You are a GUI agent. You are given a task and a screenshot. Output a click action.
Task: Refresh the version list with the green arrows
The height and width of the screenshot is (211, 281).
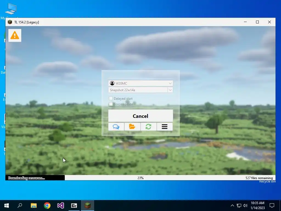pyautogui.click(x=148, y=127)
